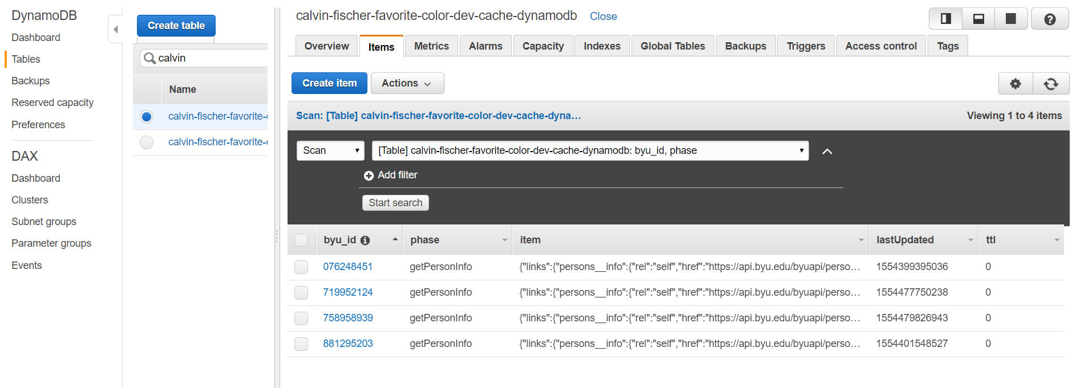
Task: Open the second calvin-fischer-favorite table link
Action: coord(218,142)
